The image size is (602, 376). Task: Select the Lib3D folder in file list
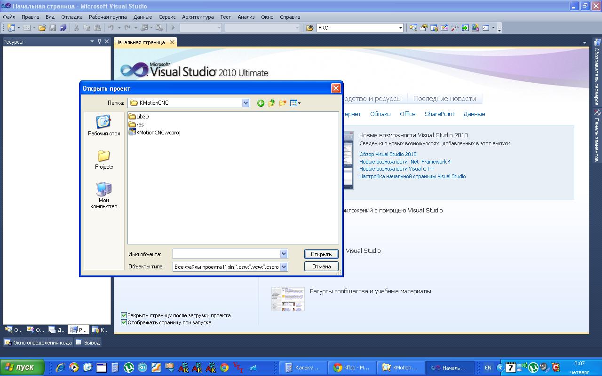(139, 117)
